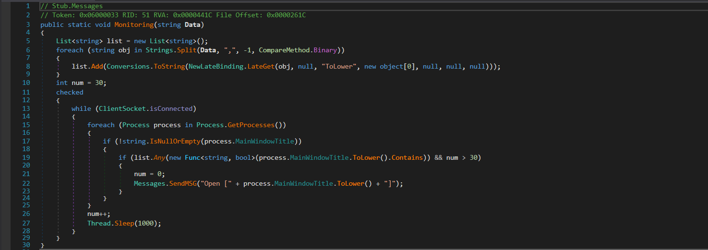Click the LateGet method call
The height and width of the screenshot is (250, 708).
[261, 67]
